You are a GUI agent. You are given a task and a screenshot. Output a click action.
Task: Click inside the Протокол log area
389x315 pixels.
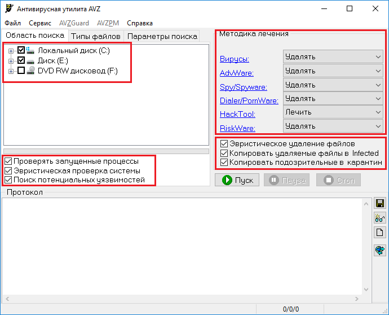coord(182,247)
